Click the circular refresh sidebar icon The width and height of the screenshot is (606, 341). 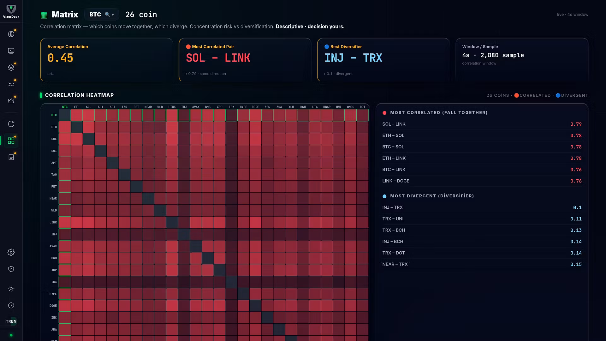11,124
